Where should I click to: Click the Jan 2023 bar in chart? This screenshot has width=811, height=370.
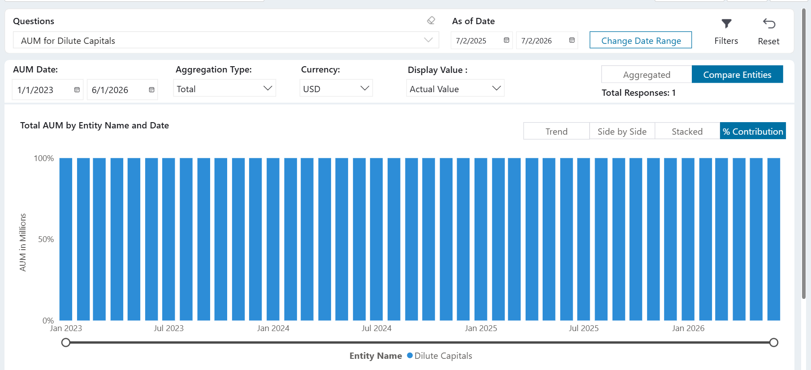coord(66,239)
